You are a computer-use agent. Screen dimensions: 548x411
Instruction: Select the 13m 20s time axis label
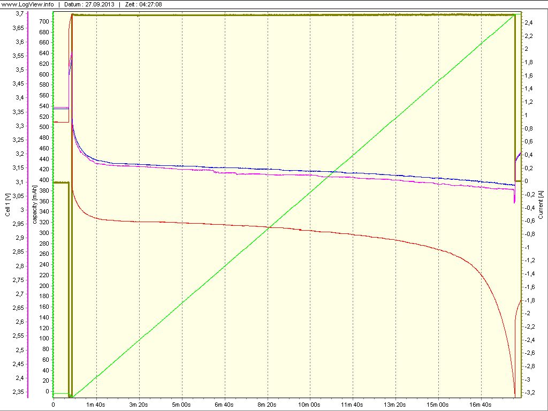coord(395,405)
